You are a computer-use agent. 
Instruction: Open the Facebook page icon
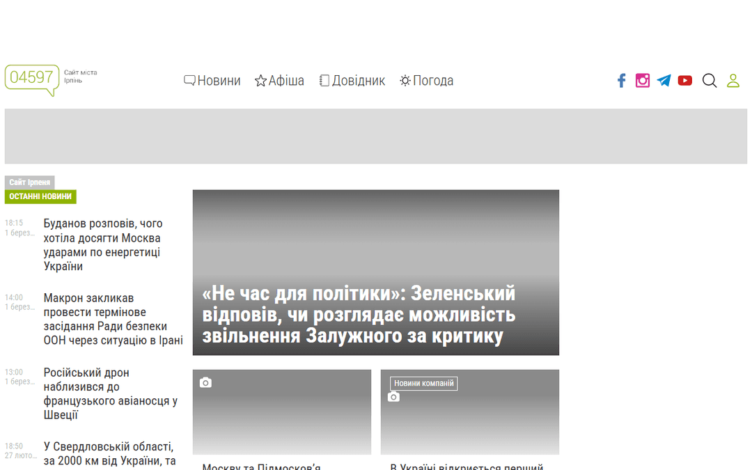[622, 81]
